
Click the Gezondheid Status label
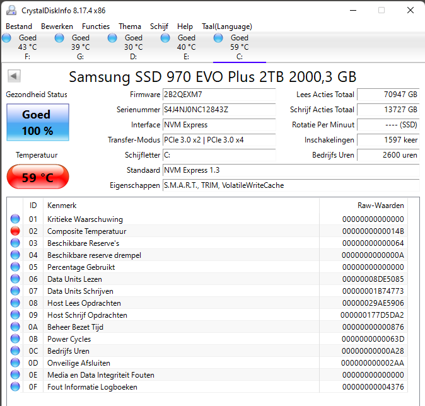coord(37,95)
